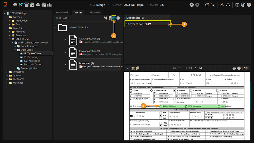This screenshot has width=254, height=143.
Task: Click the trash delete icon in Test Batch
Action: [x=110, y=18]
